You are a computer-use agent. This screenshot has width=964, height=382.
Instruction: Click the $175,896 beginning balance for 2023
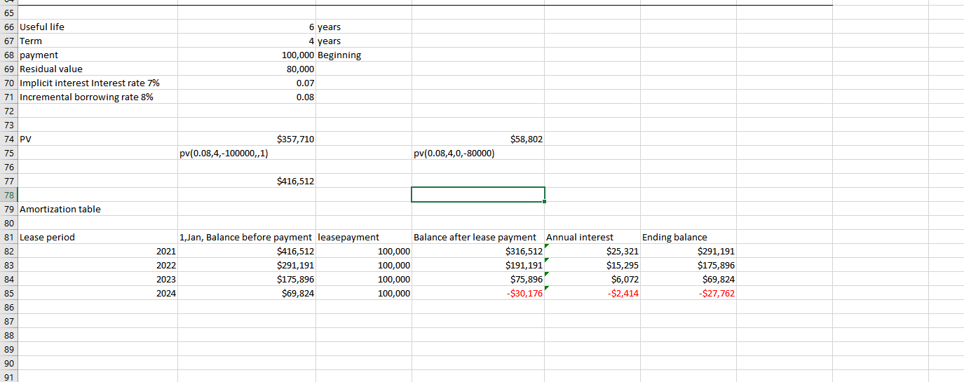pos(247,279)
